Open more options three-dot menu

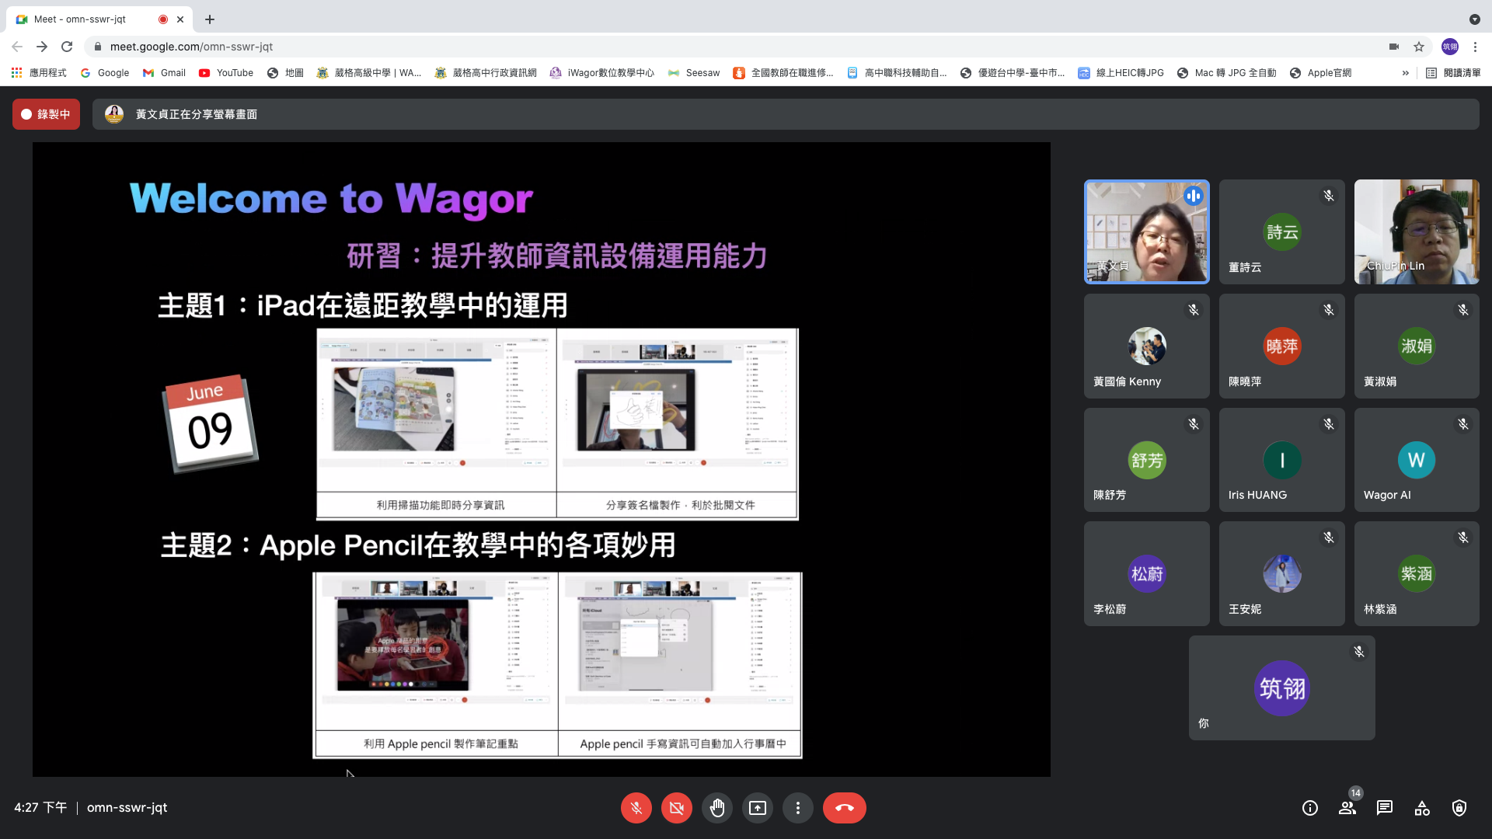coord(797,808)
